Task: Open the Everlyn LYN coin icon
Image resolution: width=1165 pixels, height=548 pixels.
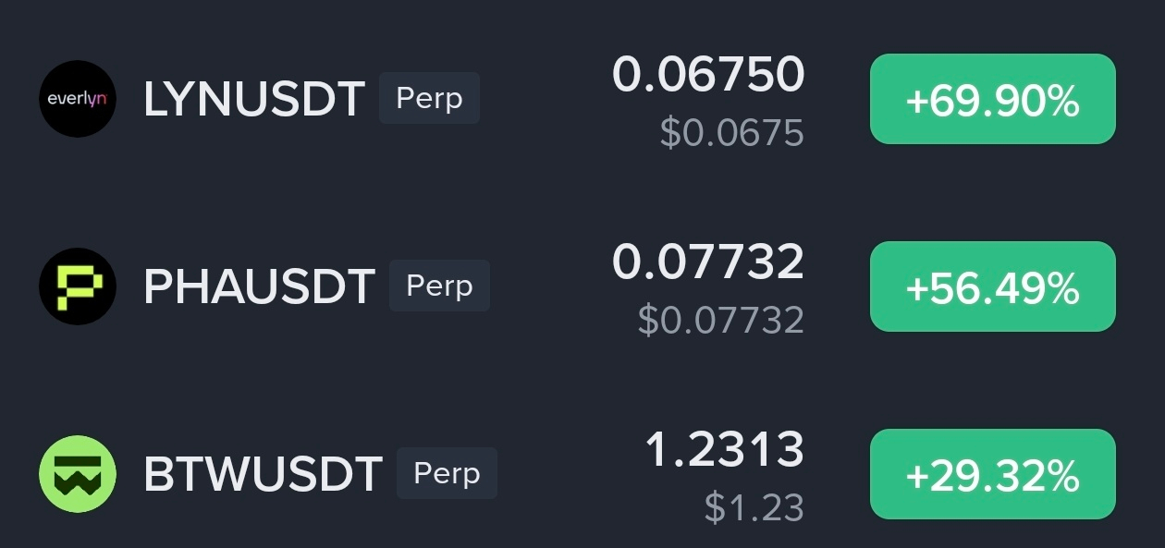Action: 78,99
